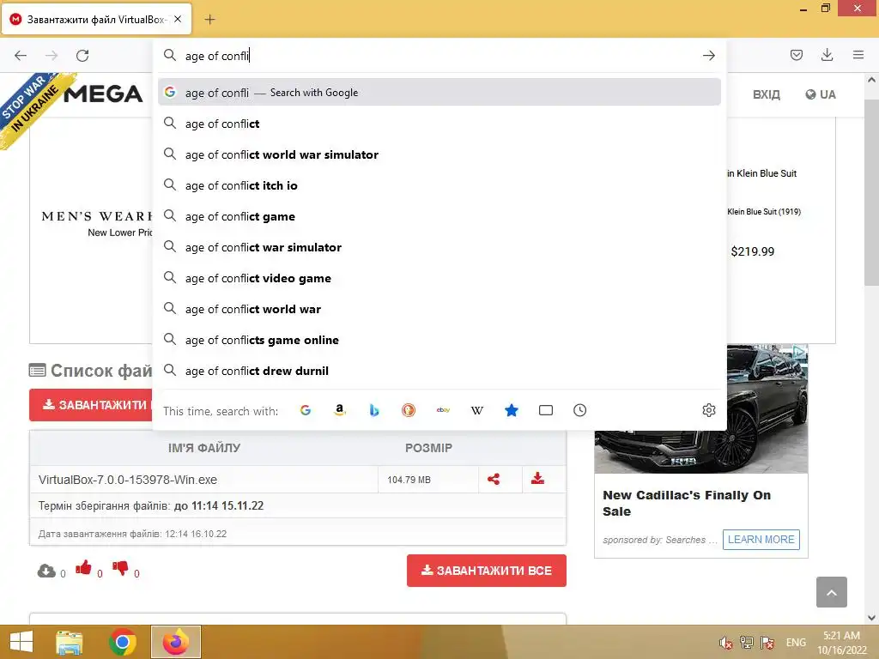This screenshot has height=659, width=879.
Task: Choose suggestion 'age of conflict'
Action: [x=439, y=124]
